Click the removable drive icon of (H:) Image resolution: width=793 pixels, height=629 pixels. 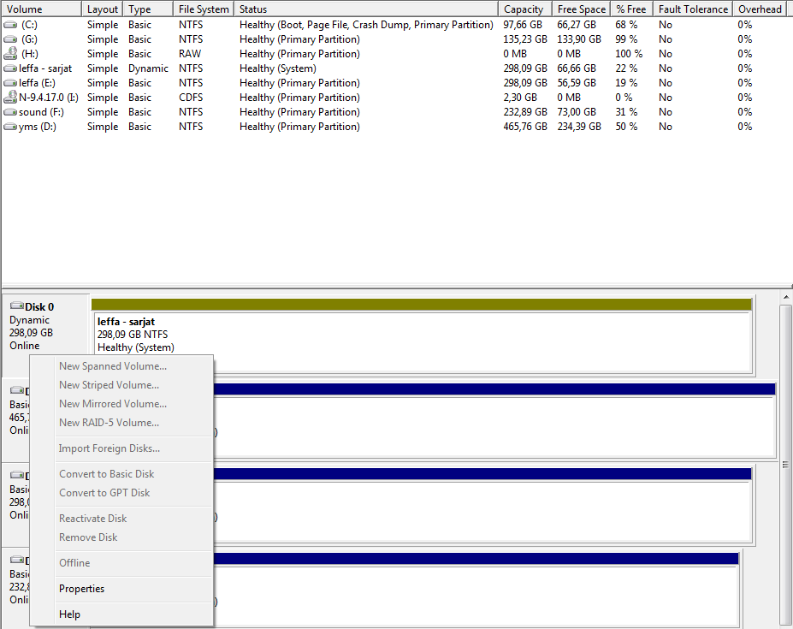pos(10,53)
